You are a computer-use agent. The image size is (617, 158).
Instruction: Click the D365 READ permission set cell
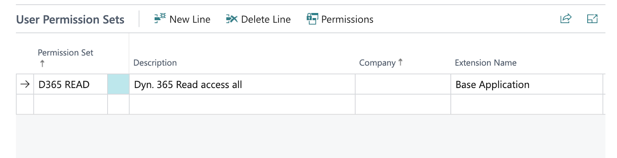pos(71,84)
